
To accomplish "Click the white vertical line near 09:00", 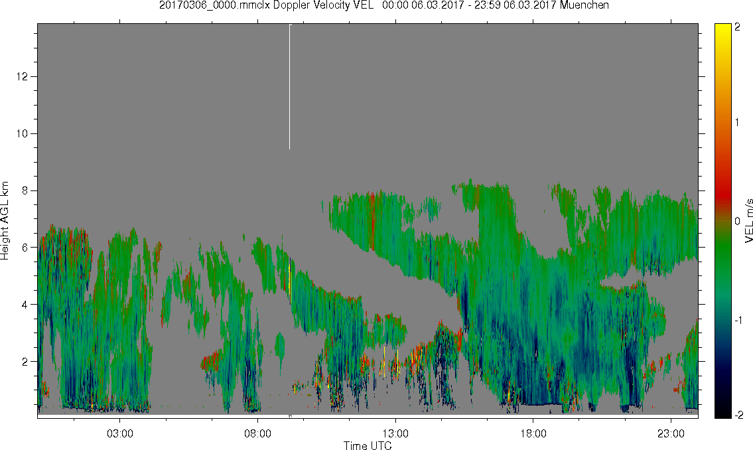I will coord(289,86).
